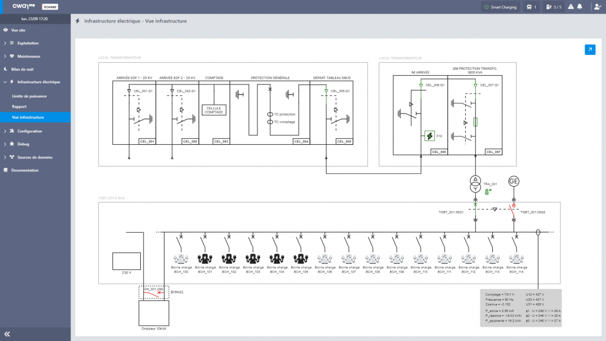Click the bus count button showing 1
The height and width of the screenshot is (341, 606).
coord(531,7)
